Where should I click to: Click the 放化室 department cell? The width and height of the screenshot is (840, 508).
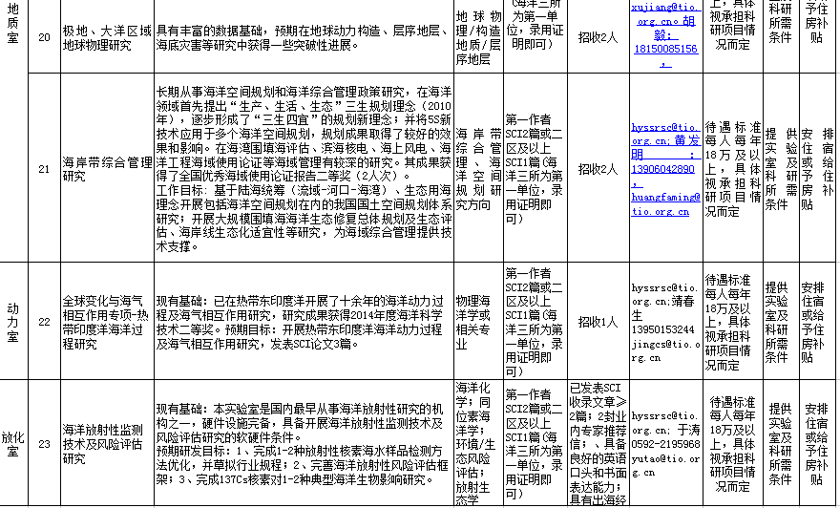(13, 444)
